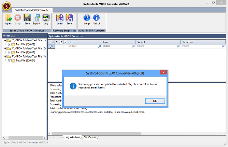Screen dimensions: 228x147
Task: Switch to the Log Window tab
Action: pos(72,137)
